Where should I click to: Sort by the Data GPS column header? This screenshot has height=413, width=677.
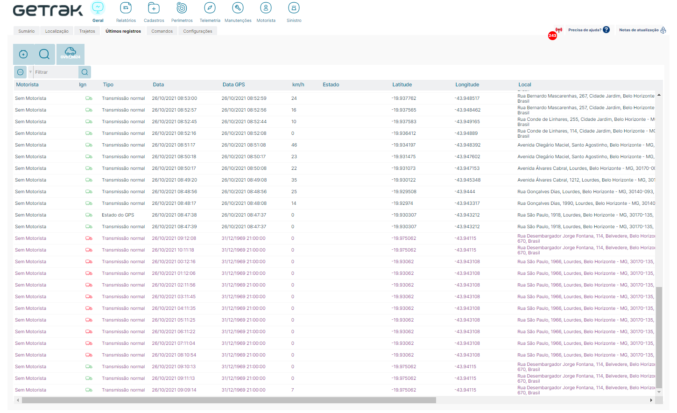[x=234, y=85]
